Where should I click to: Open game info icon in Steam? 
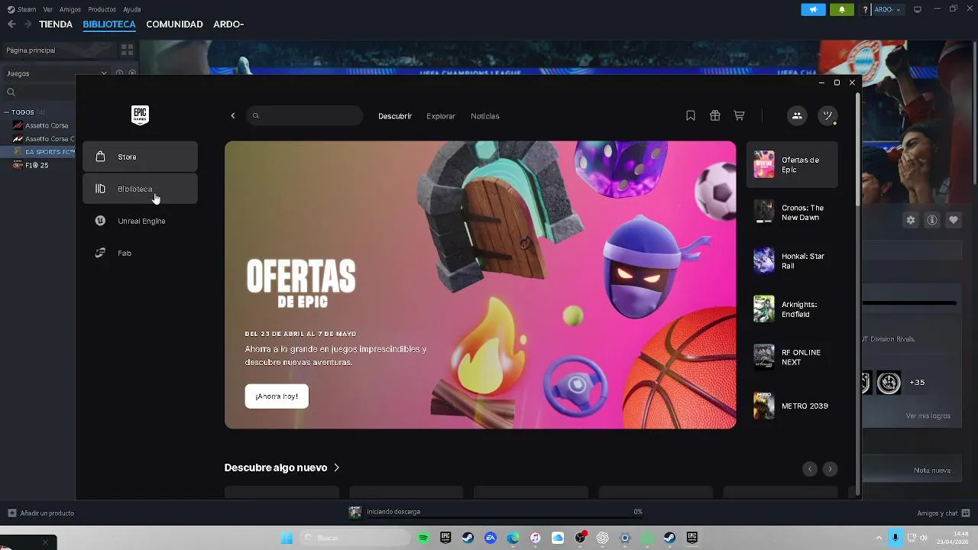click(x=932, y=220)
